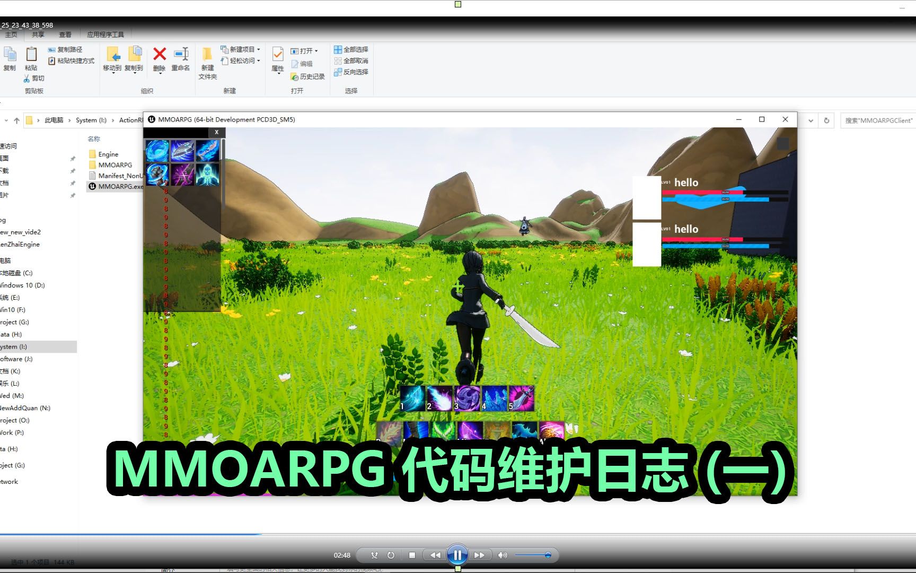The height and width of the screenshot is (573, 916).
Task: Select NewAddQuan (N:) in navigation pane
Action: (25, 408)
